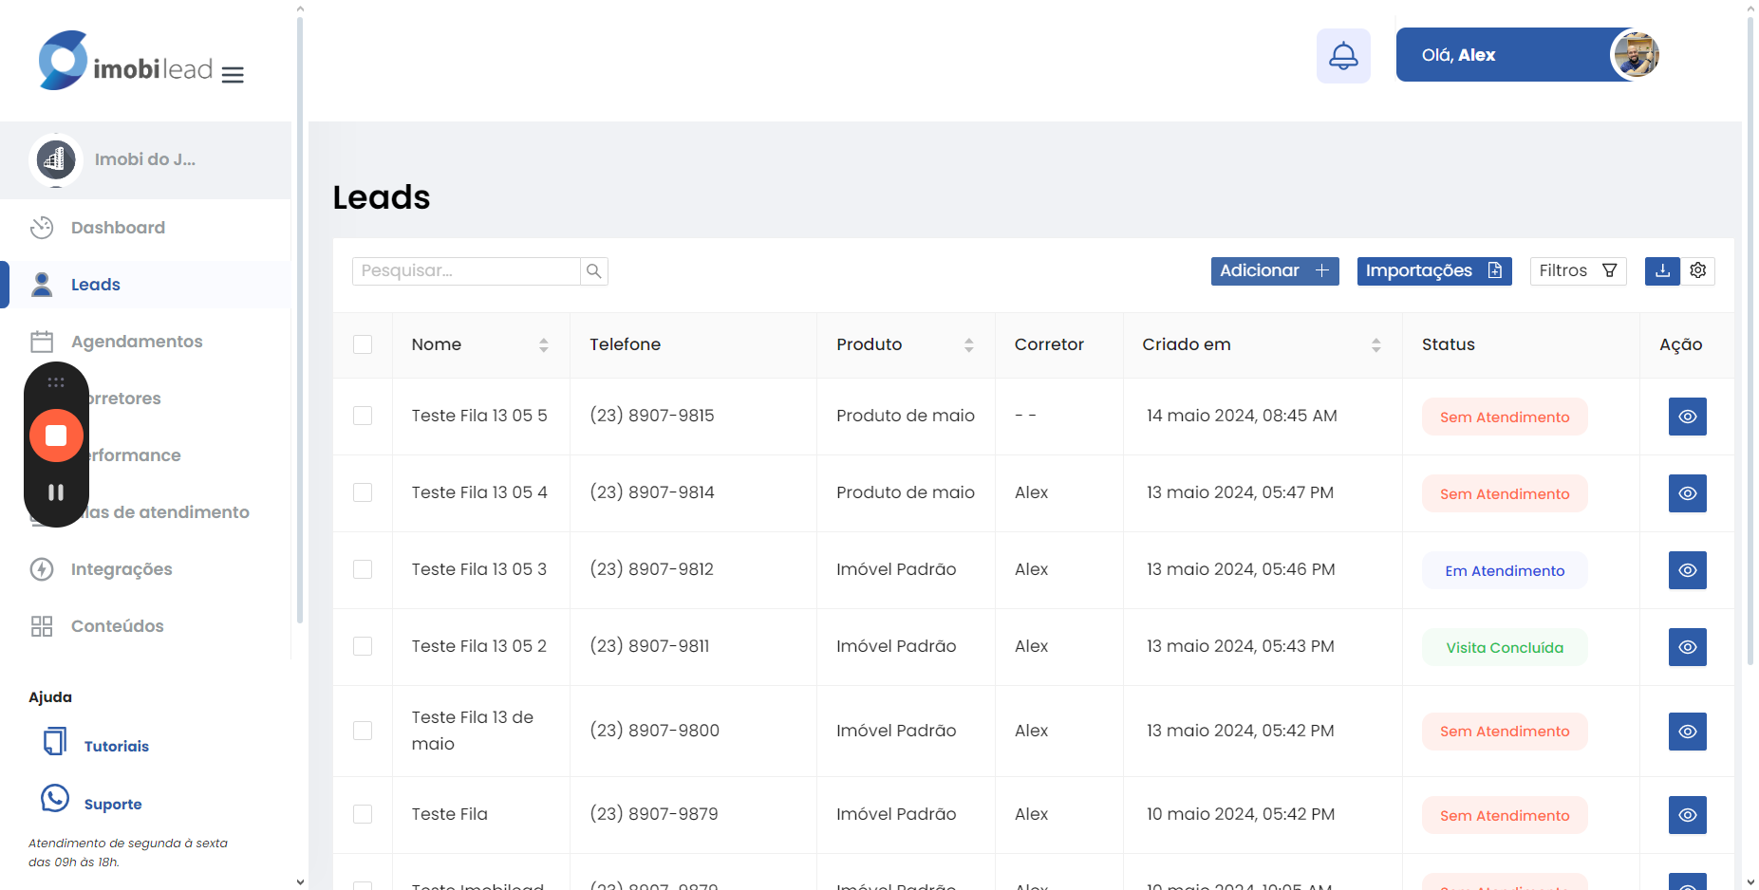Click the Tutoriais book icon
The image size is (1759, 890).
tap(55, 741)
